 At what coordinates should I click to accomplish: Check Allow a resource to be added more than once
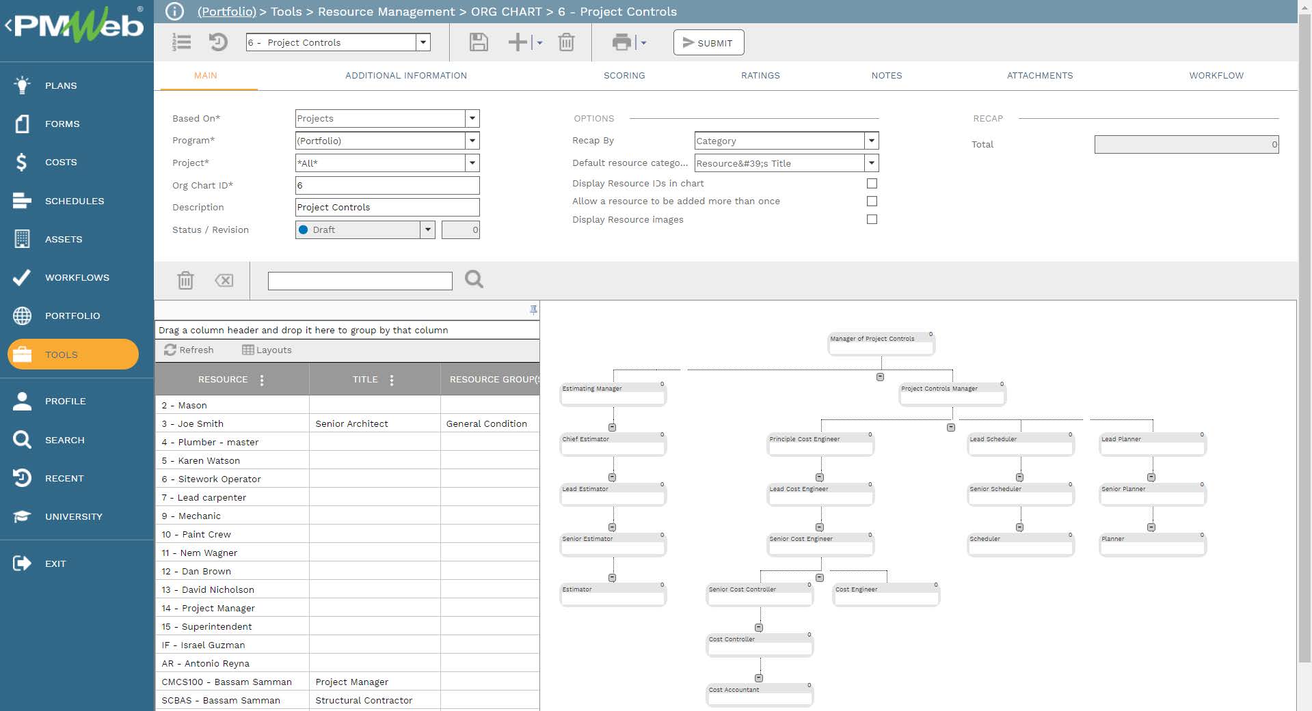click(872, 201)
